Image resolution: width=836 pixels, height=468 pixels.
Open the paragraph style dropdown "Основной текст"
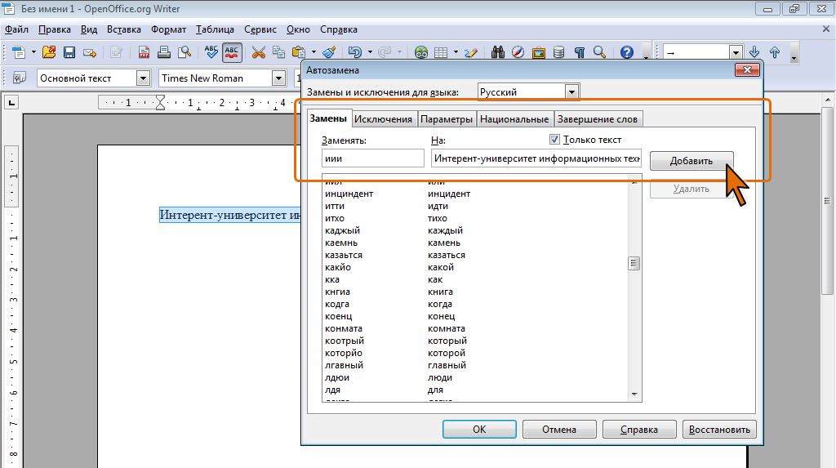point(144,78)
